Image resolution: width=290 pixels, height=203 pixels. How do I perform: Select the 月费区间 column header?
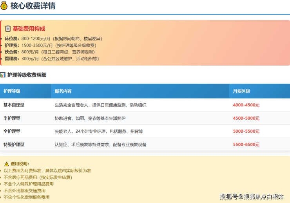click(241, 91)
